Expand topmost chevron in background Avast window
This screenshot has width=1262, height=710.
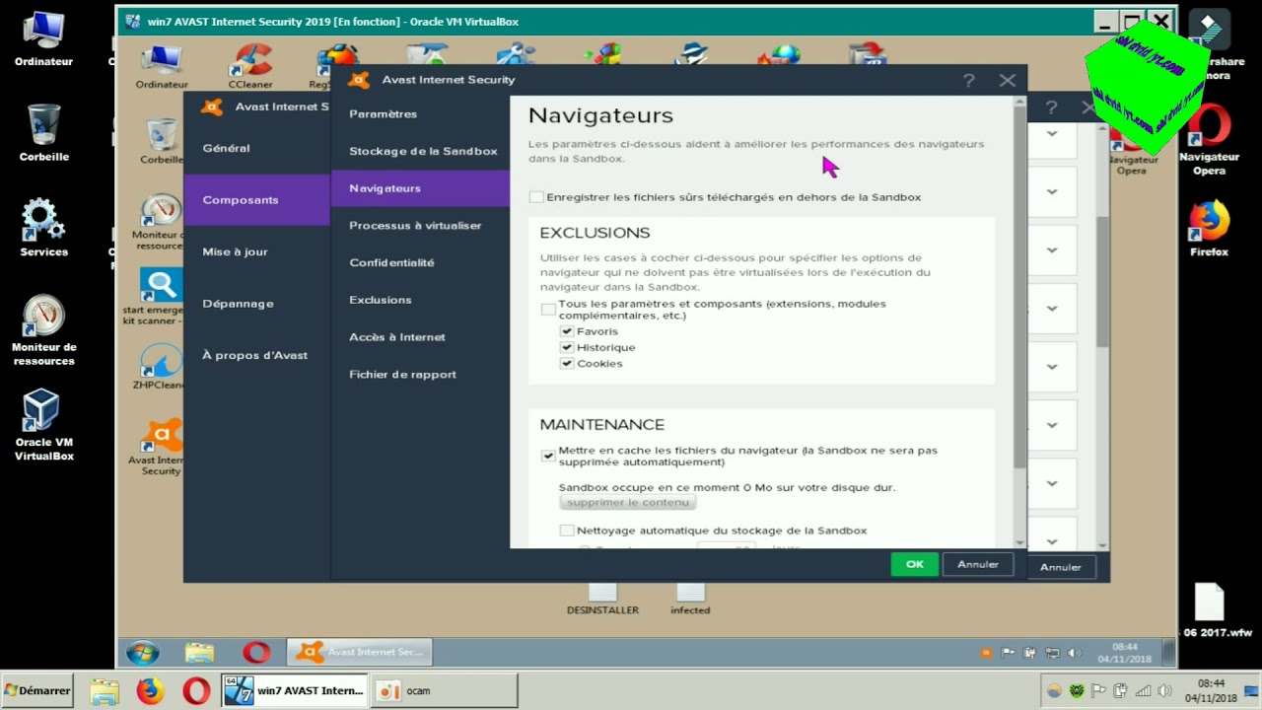click(1052, 133)
